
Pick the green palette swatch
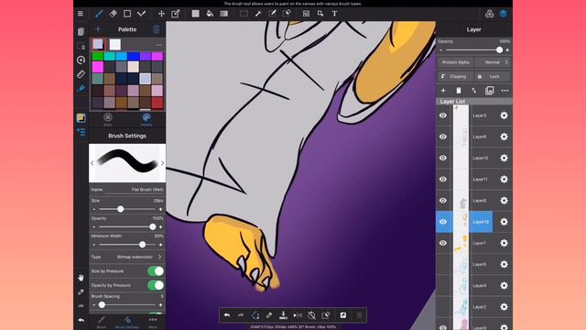[98, 56]
